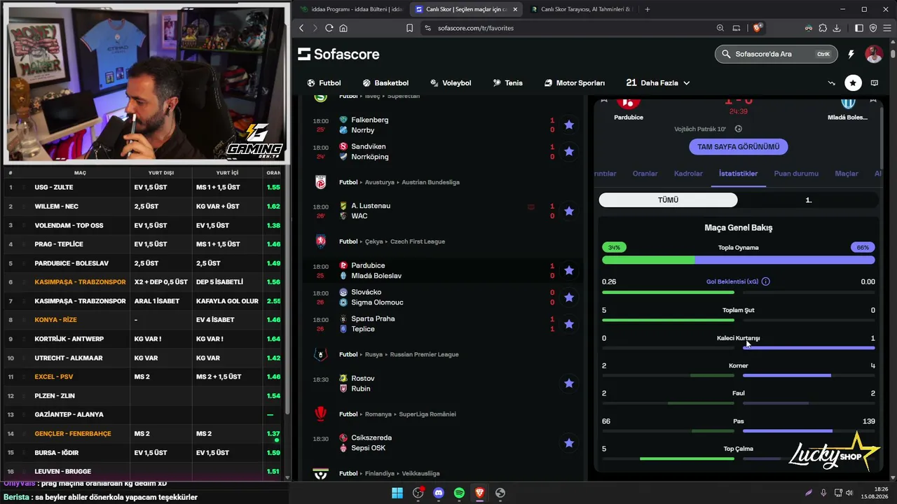This screenshot has width=897, height=504.
Task: Select the İstatistikler tab
Action: 738,174
